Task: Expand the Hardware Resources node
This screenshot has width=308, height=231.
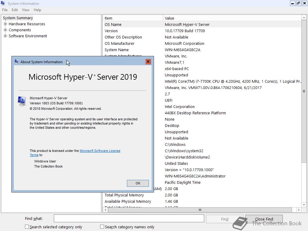Action: tap(5, 24)
